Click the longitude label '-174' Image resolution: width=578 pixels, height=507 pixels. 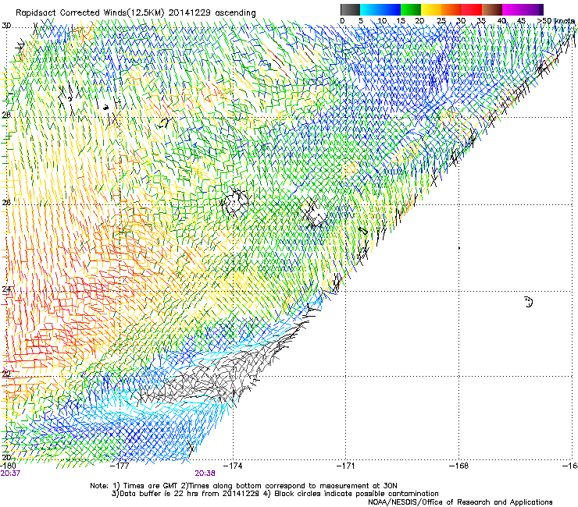click(x=234, y=466)
